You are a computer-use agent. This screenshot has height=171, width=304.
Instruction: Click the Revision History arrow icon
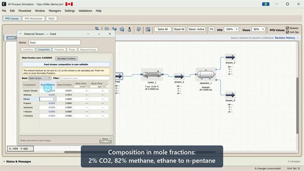[x=298, y=38]
